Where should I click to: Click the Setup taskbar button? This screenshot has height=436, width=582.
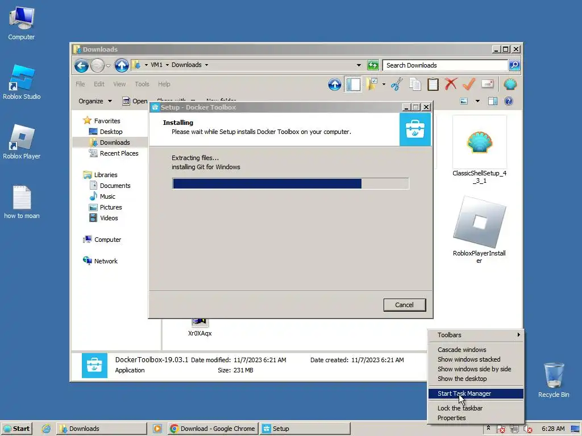pyautogui.click(x=305, y=429)
